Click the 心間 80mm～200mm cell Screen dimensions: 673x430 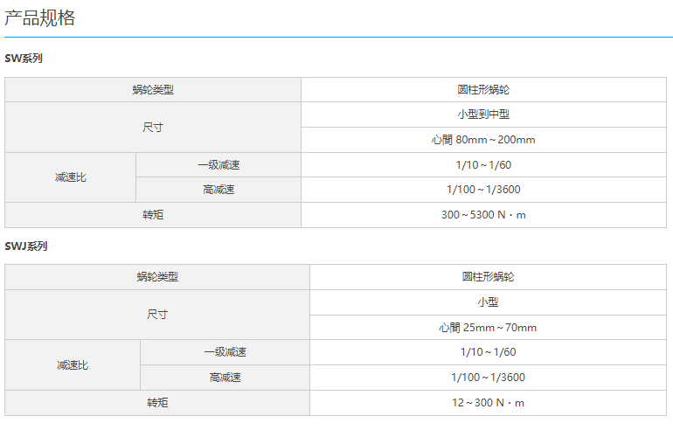(483, 140)
